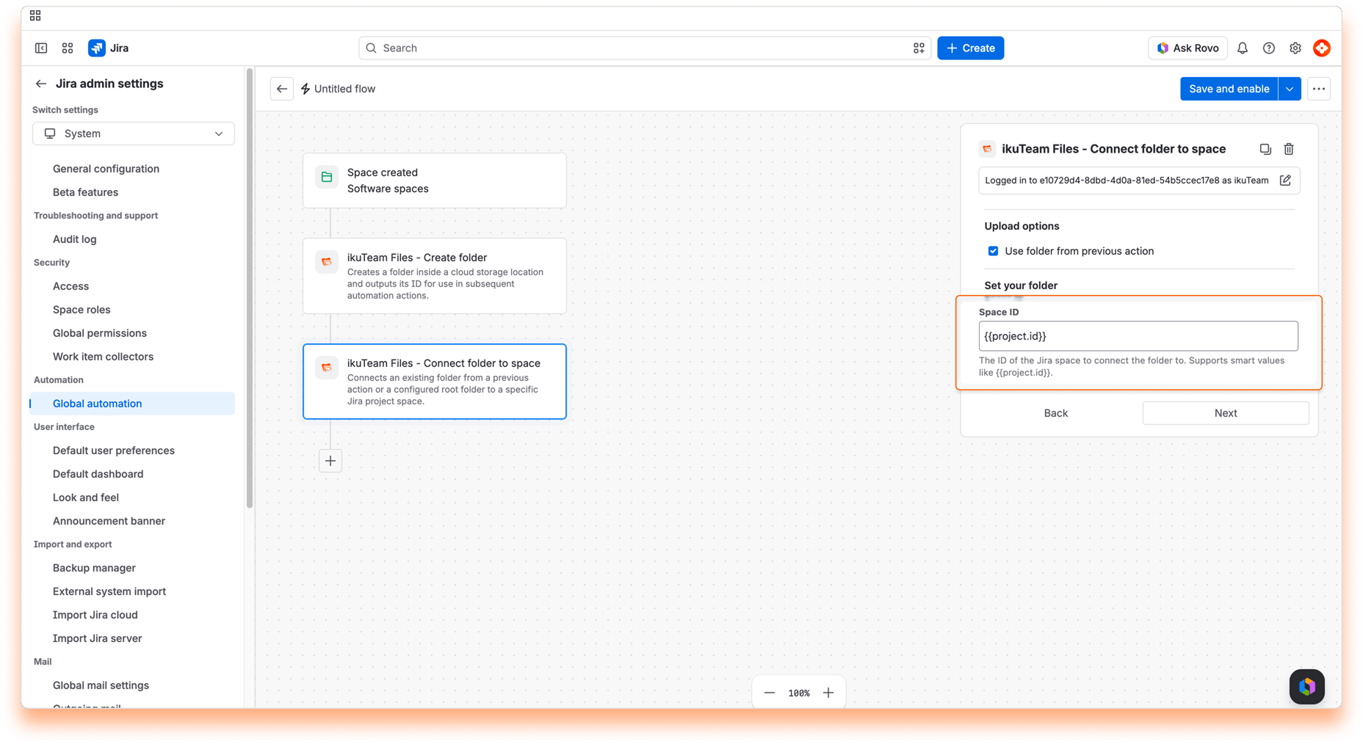1363x744 pixels.
Task: Open the settings gear icon
Action: click(x=1295, y=48)
